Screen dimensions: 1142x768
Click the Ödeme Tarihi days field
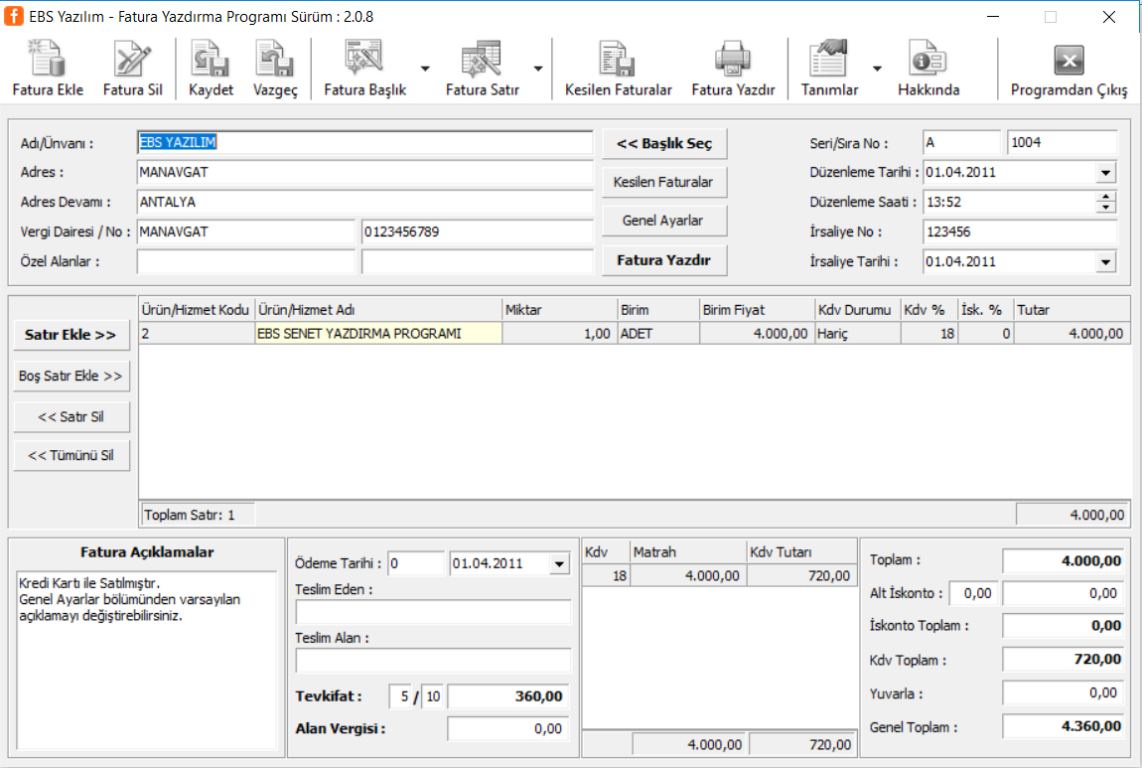click(x=416, y=563)
